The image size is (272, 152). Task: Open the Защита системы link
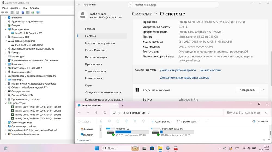point(210,70)
